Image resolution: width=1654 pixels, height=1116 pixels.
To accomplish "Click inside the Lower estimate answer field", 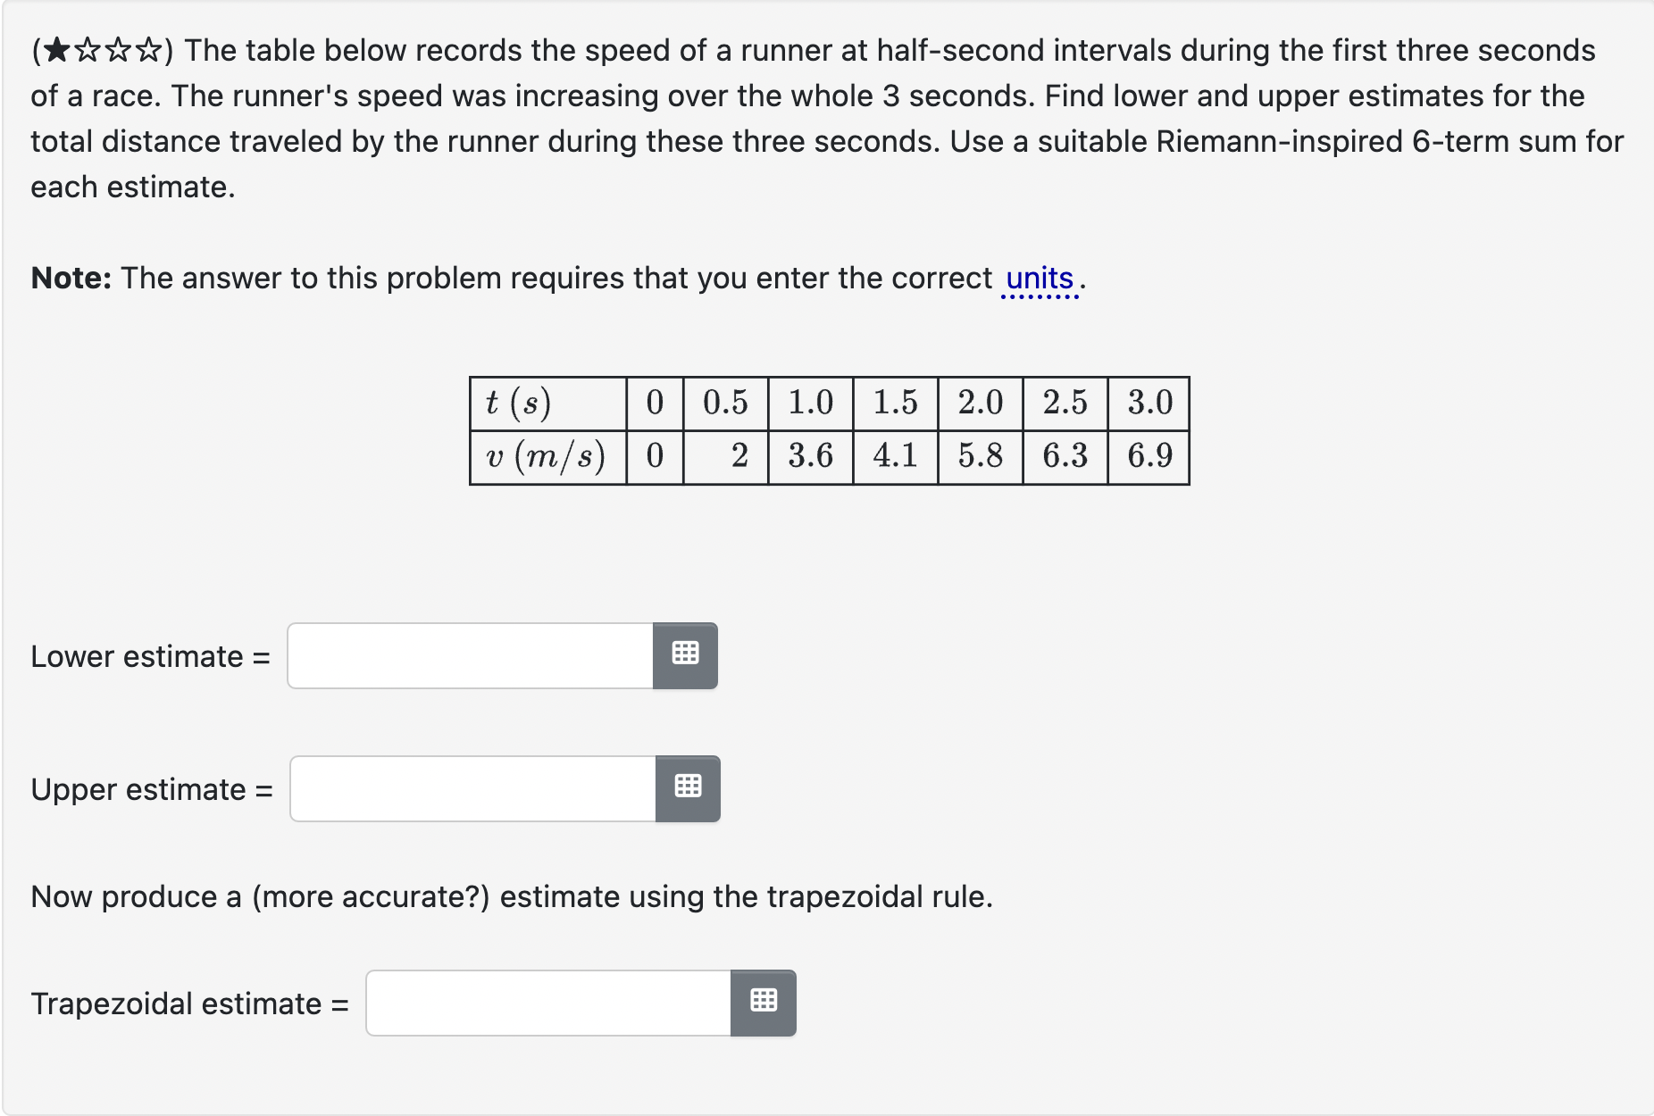I will [x=464, y=655].
